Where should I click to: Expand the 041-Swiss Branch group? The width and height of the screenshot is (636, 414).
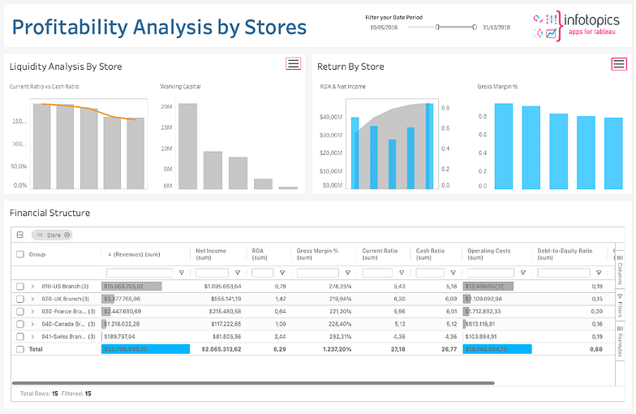(x=33, y=335)
